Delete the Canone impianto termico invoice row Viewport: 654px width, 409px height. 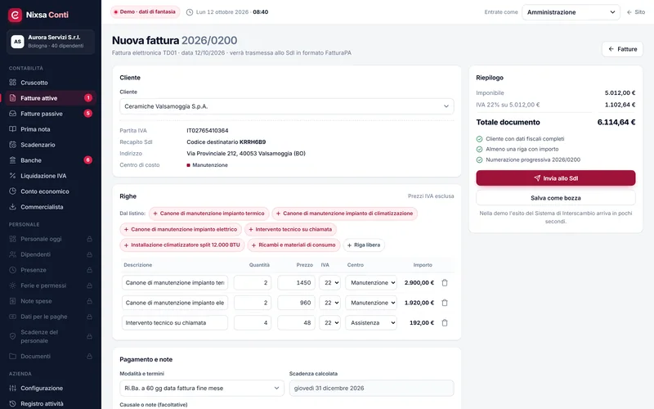[x=445, y=282]
